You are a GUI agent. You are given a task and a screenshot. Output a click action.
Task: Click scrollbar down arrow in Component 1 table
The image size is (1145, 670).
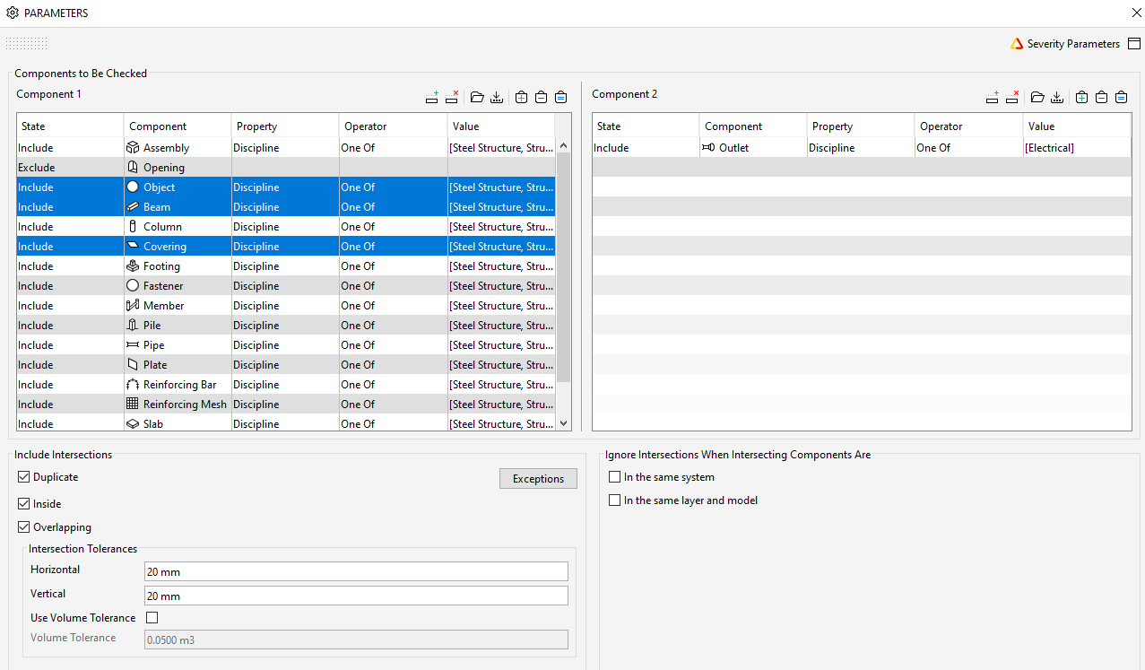click(563, 423)
